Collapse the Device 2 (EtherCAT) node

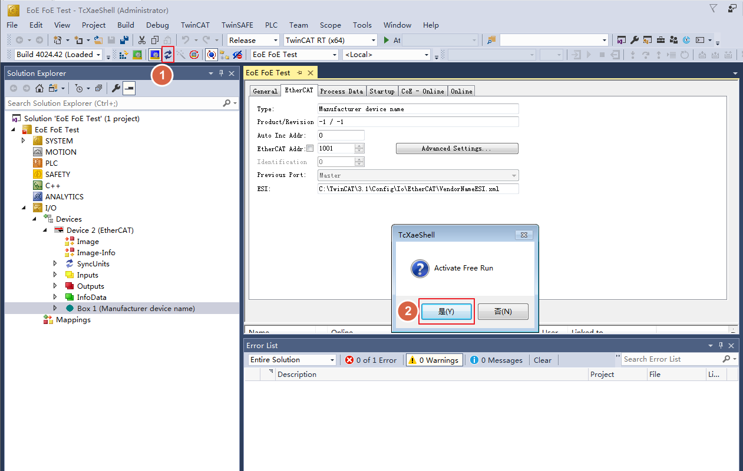pos(45,230)
